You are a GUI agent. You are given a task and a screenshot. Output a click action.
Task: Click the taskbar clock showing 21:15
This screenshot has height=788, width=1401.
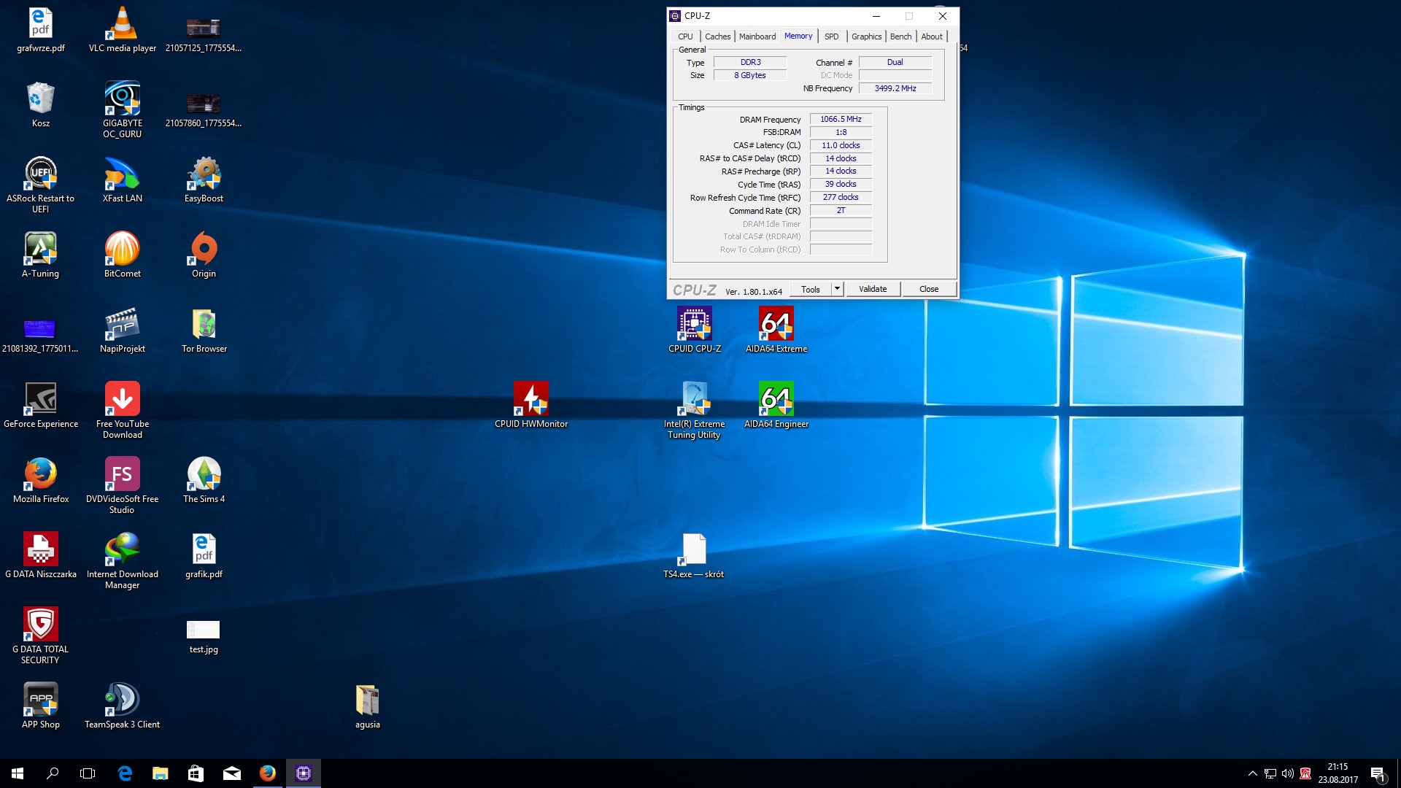pyautogui.click(x=1338, y=773)
